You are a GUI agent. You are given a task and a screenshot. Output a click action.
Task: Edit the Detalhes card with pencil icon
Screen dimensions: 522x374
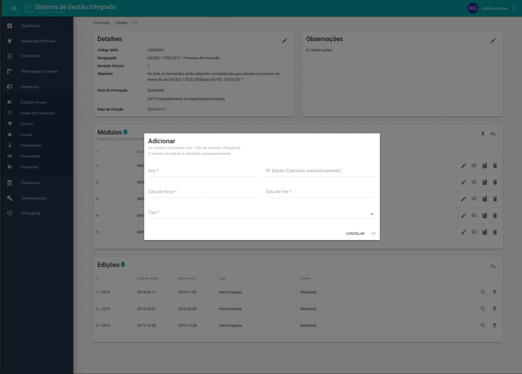284,41
